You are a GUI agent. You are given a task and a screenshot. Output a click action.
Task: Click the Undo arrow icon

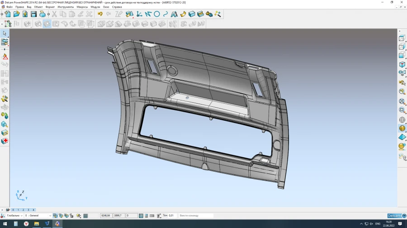[x=100, y=14]
